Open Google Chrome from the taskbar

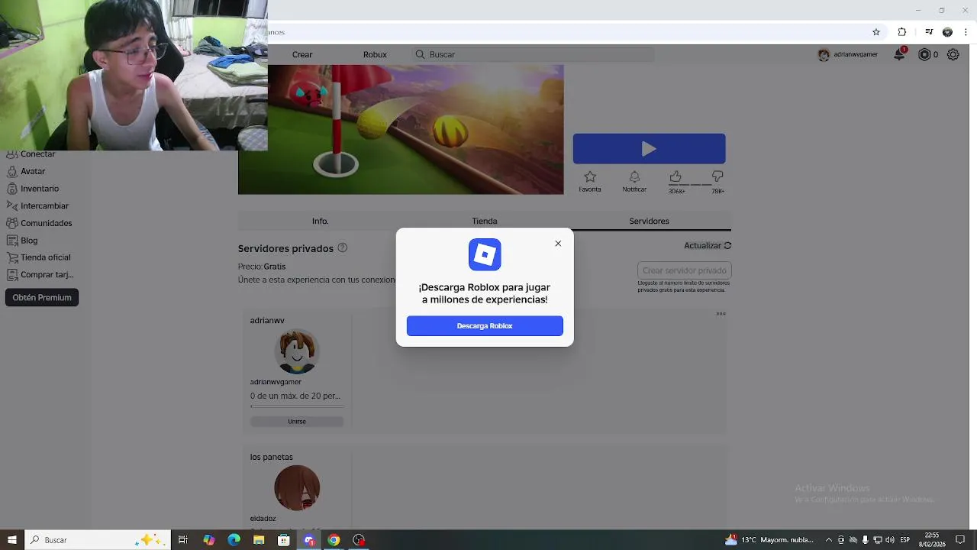pyautogui.click(x=334, y=540)
